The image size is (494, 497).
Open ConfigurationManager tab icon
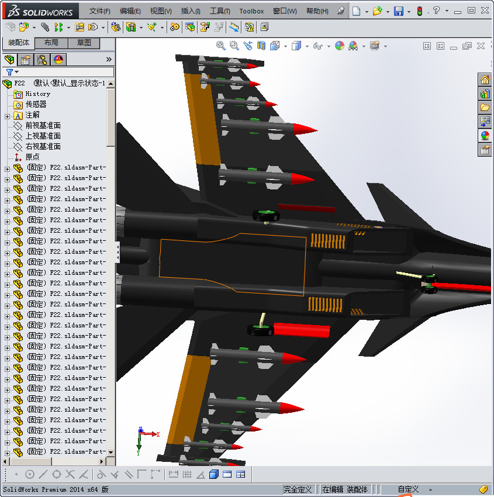click(42, 60)
